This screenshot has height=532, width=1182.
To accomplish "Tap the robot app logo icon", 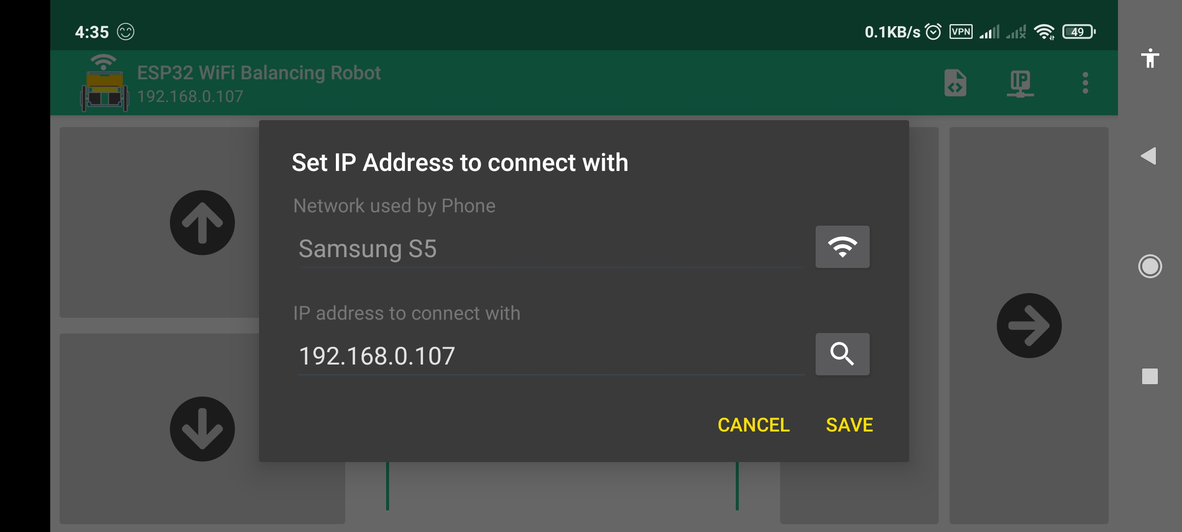I will 104,83.
